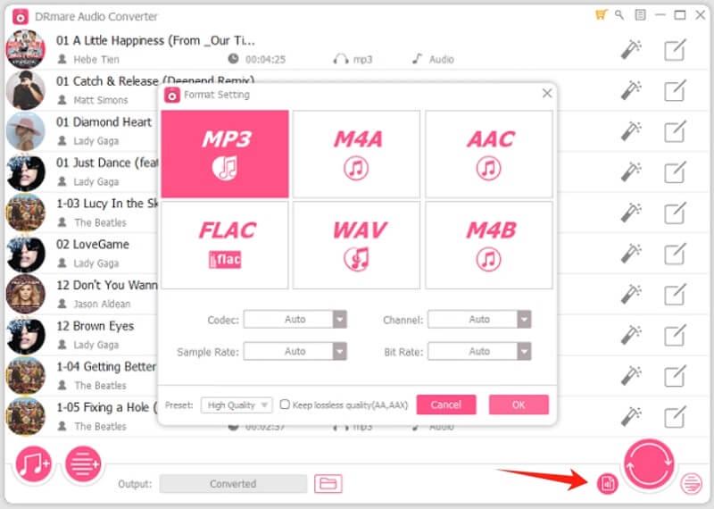Click the 01 A Little Happiness title

pyautogui.click(x=155, y=40)
